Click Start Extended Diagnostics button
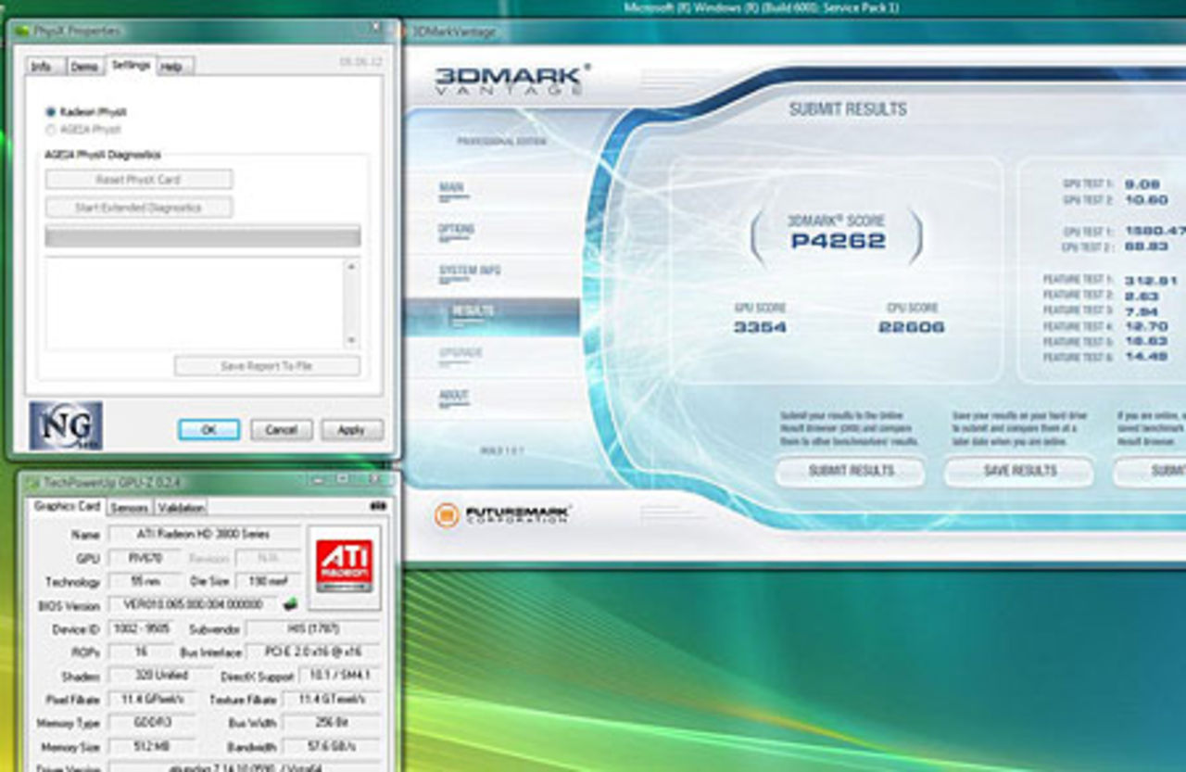 pyautogui.click(x=139, y=208)
